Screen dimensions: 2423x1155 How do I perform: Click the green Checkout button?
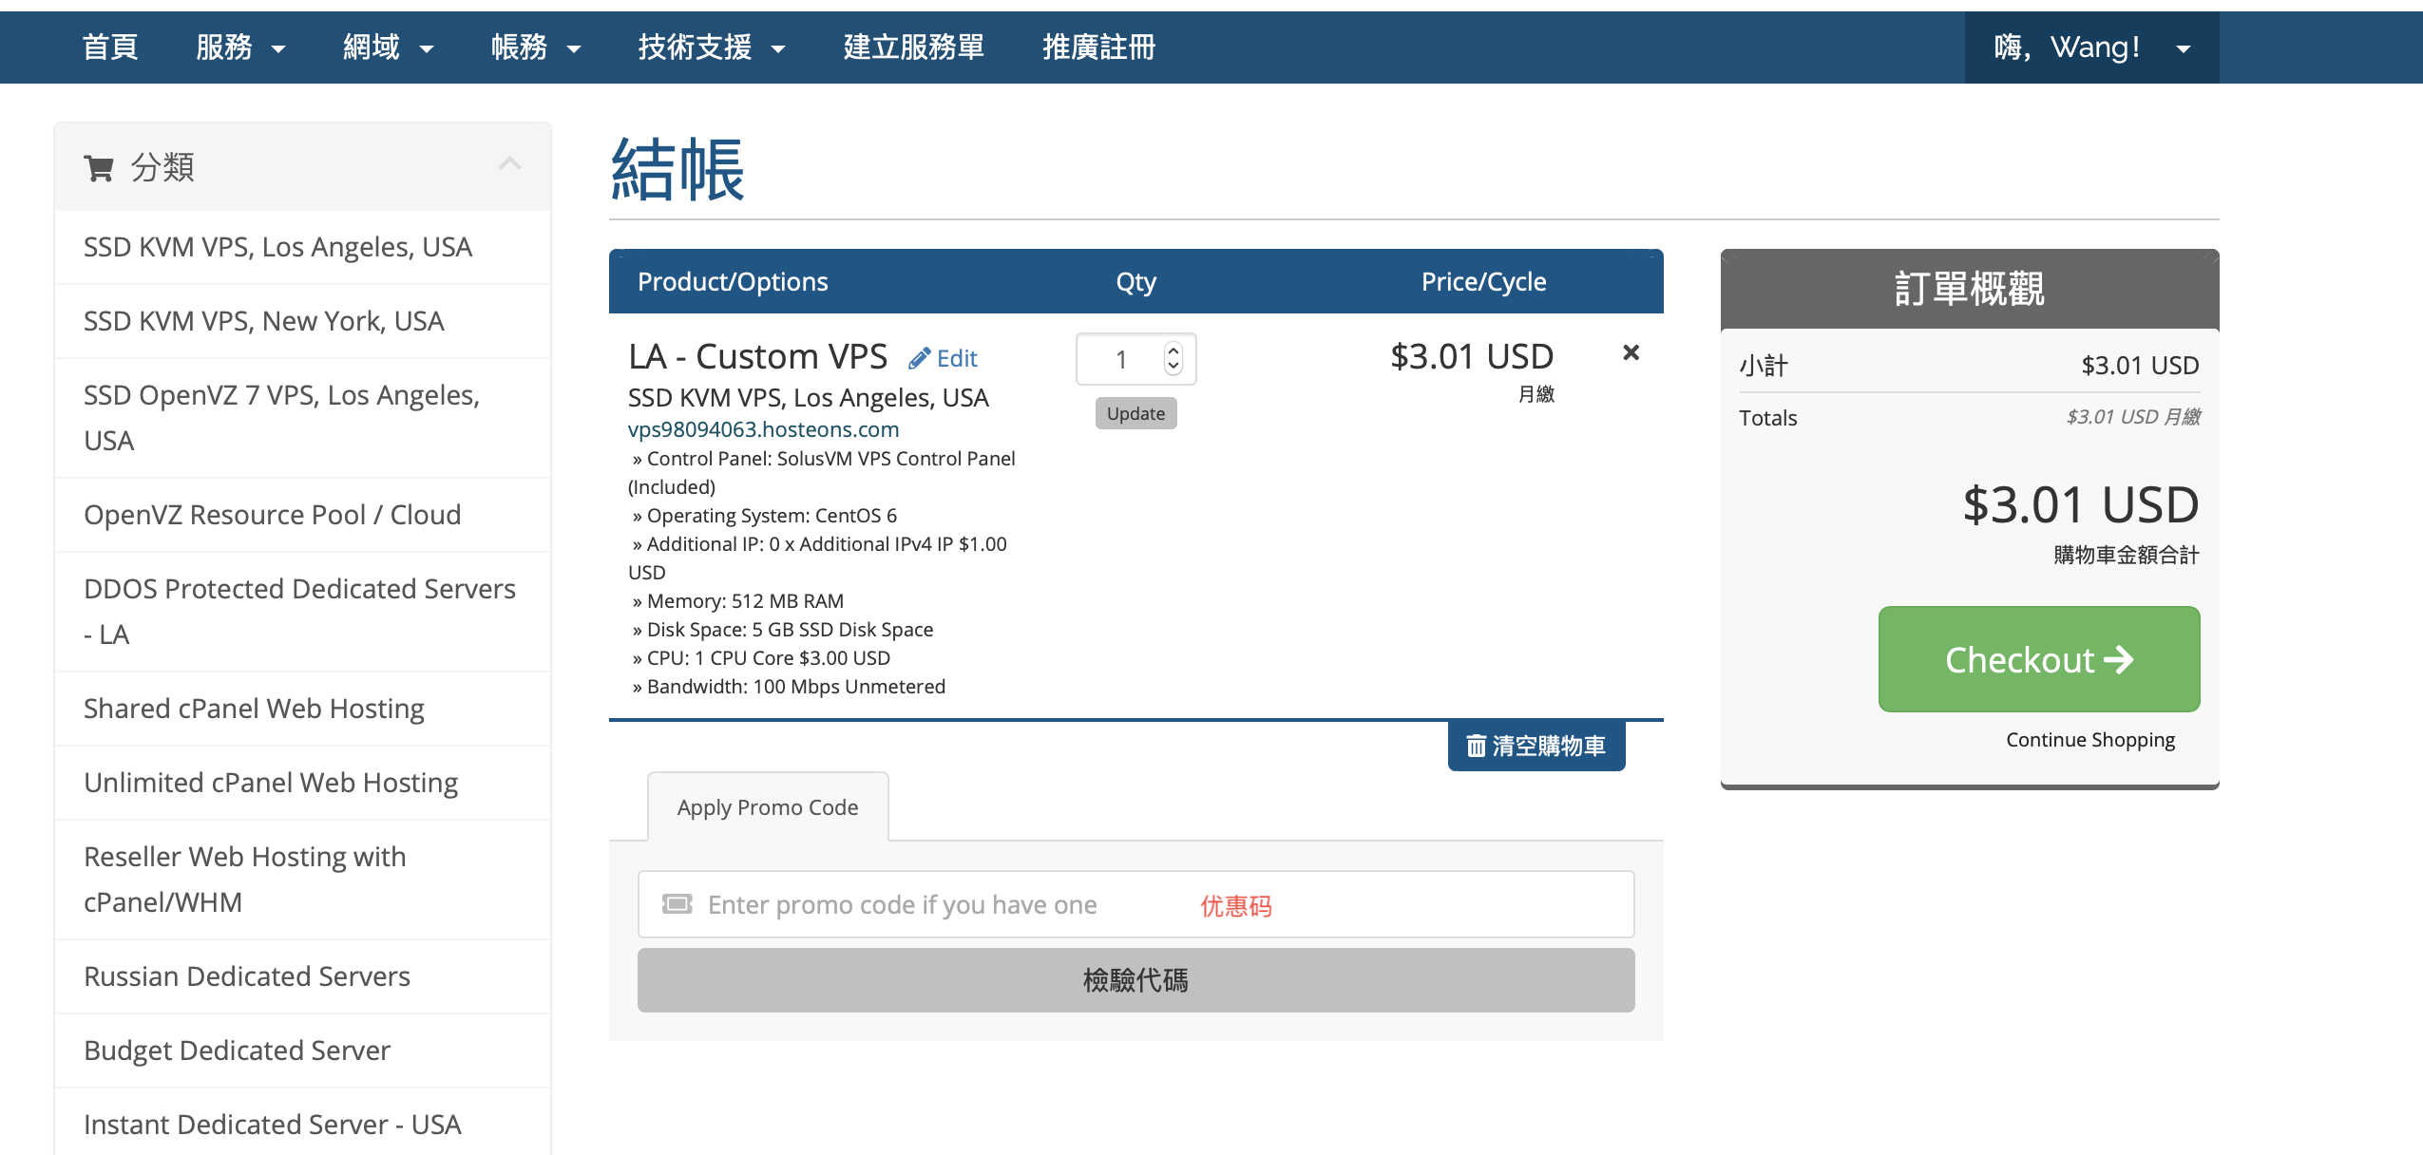point(2039,659)
